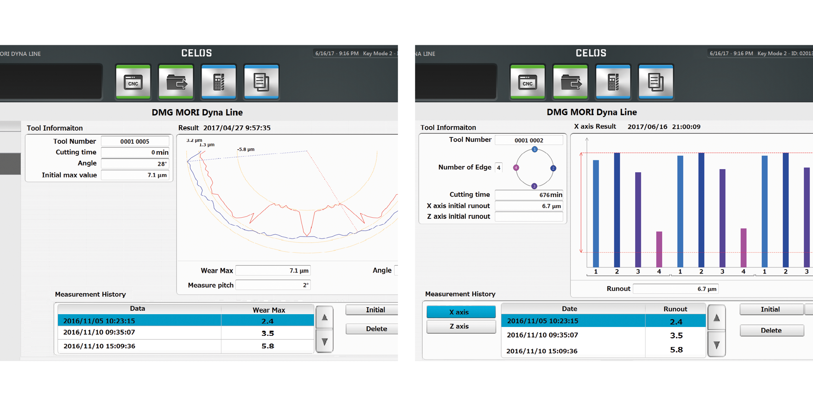
Task: Click Wear Max result field 7.1 µm
Action: [273, 270]
